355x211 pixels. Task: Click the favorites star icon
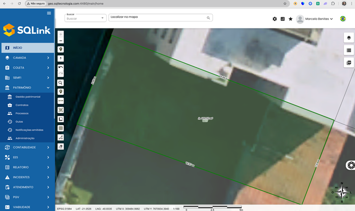pos(290,19)
